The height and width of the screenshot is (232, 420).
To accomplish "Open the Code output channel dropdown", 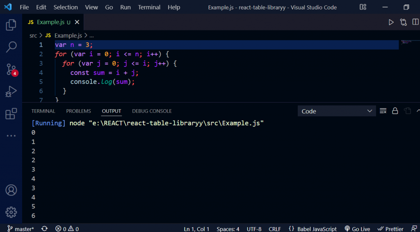I will 336,111.
